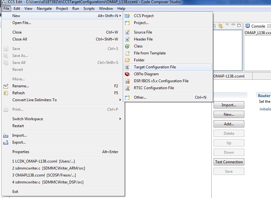The width and height of the screenshot is (271, 198).
Task: Open the File menu
Action: tap(6, 9)
